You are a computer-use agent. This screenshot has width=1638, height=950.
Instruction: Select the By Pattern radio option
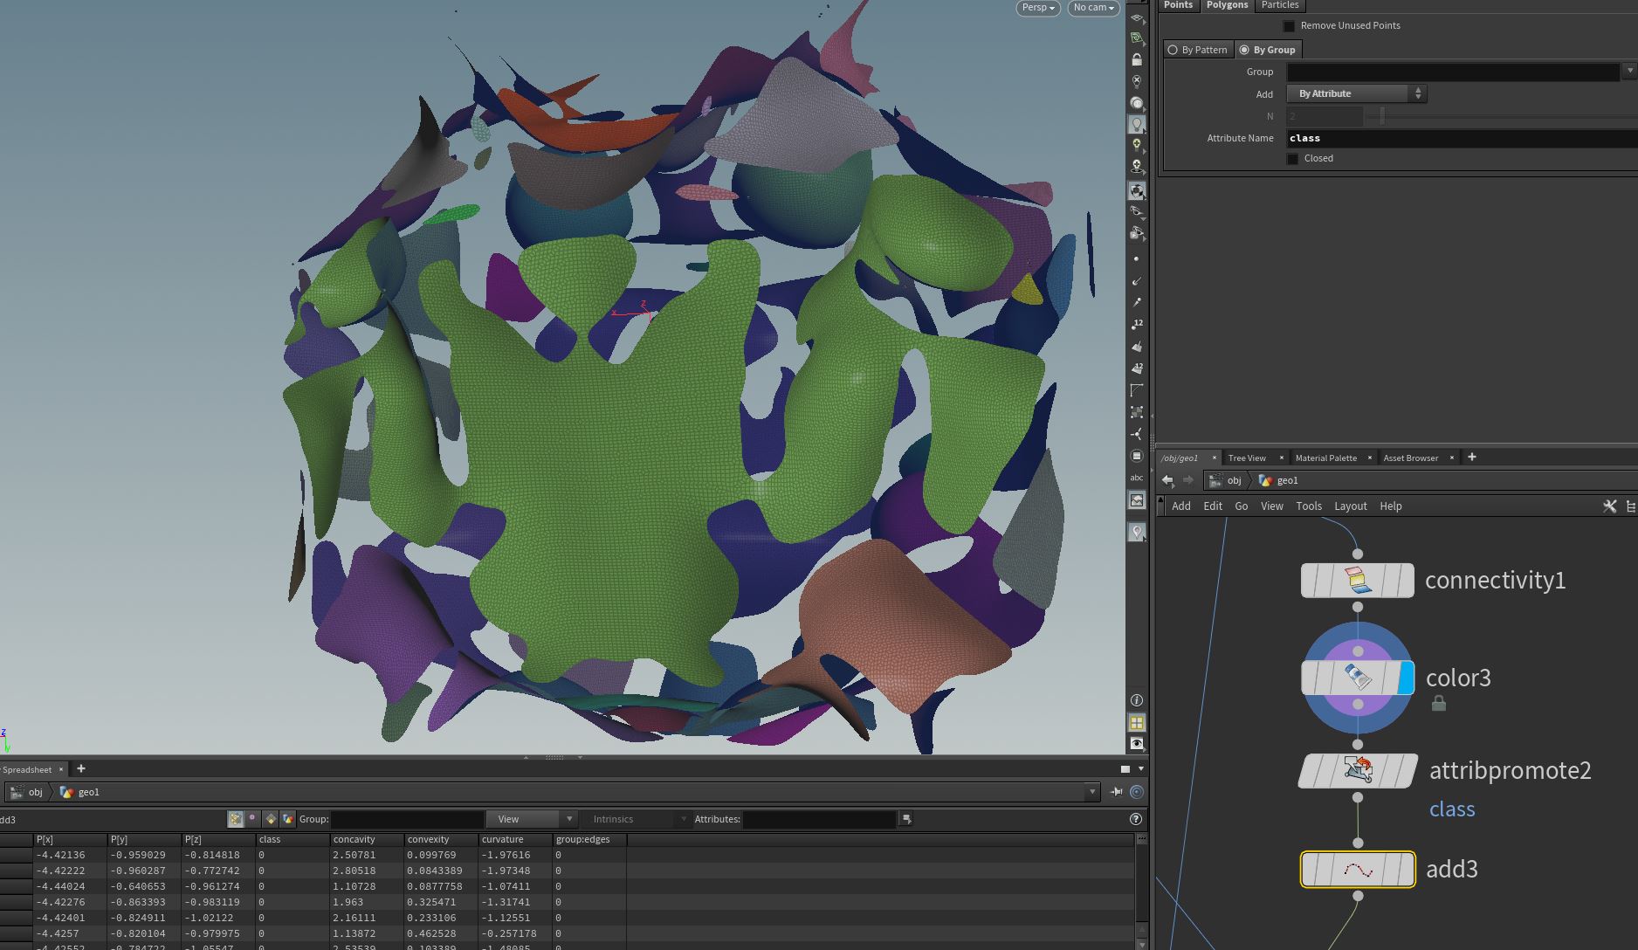(x=1197, y=50)
